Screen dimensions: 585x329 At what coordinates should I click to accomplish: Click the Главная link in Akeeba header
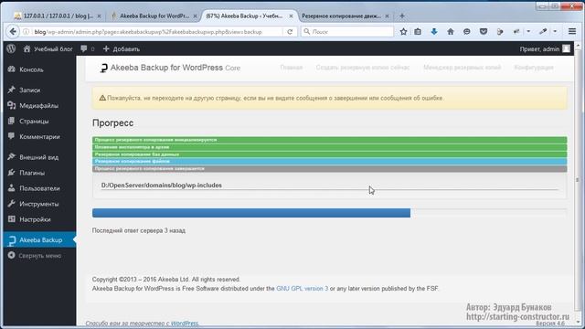coord(292,68)
